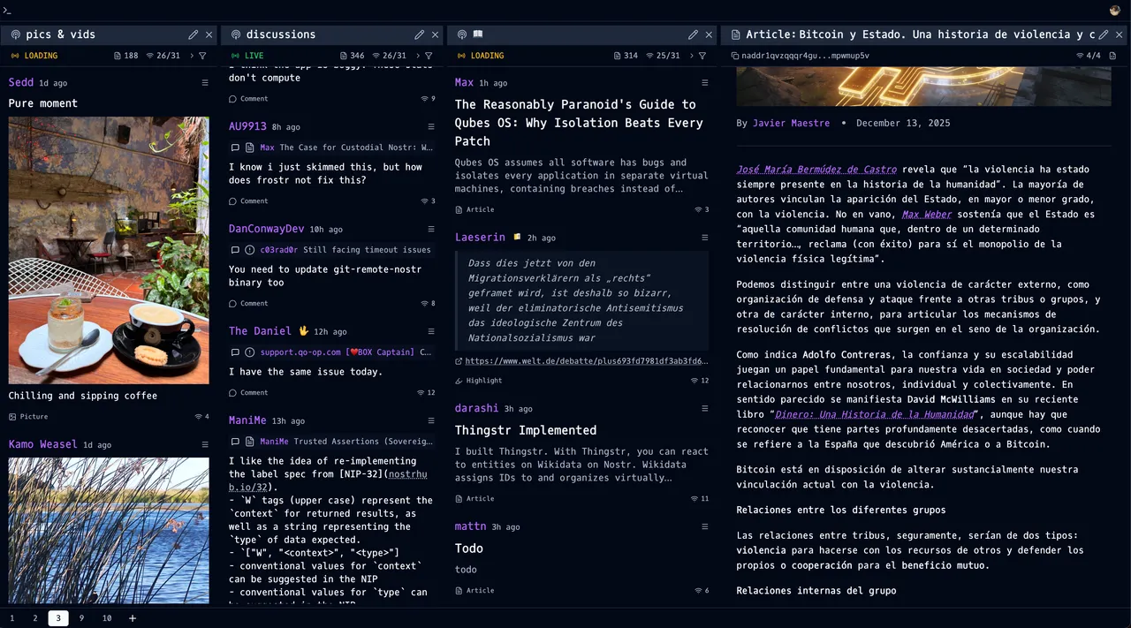Open the welt.de highlight link
This screenshot has height=628, width=1131.
[x=585, y=361]
